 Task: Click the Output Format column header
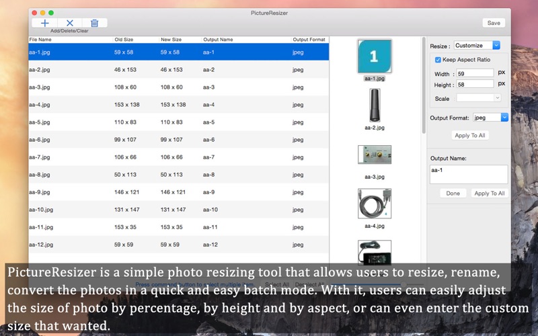tap(309, 40)
